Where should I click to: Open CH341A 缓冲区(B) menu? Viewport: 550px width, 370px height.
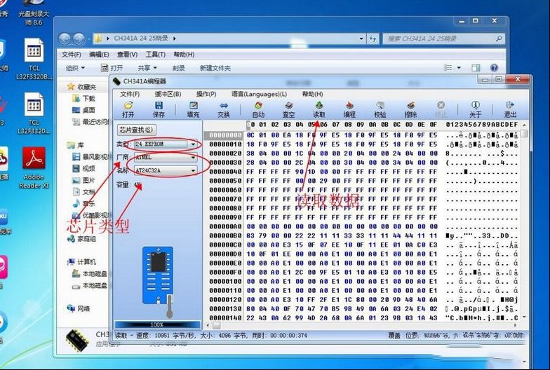point(168,94)
